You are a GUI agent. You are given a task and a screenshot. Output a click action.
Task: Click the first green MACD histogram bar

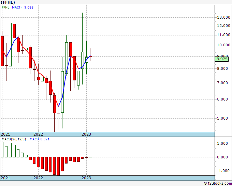2,150
